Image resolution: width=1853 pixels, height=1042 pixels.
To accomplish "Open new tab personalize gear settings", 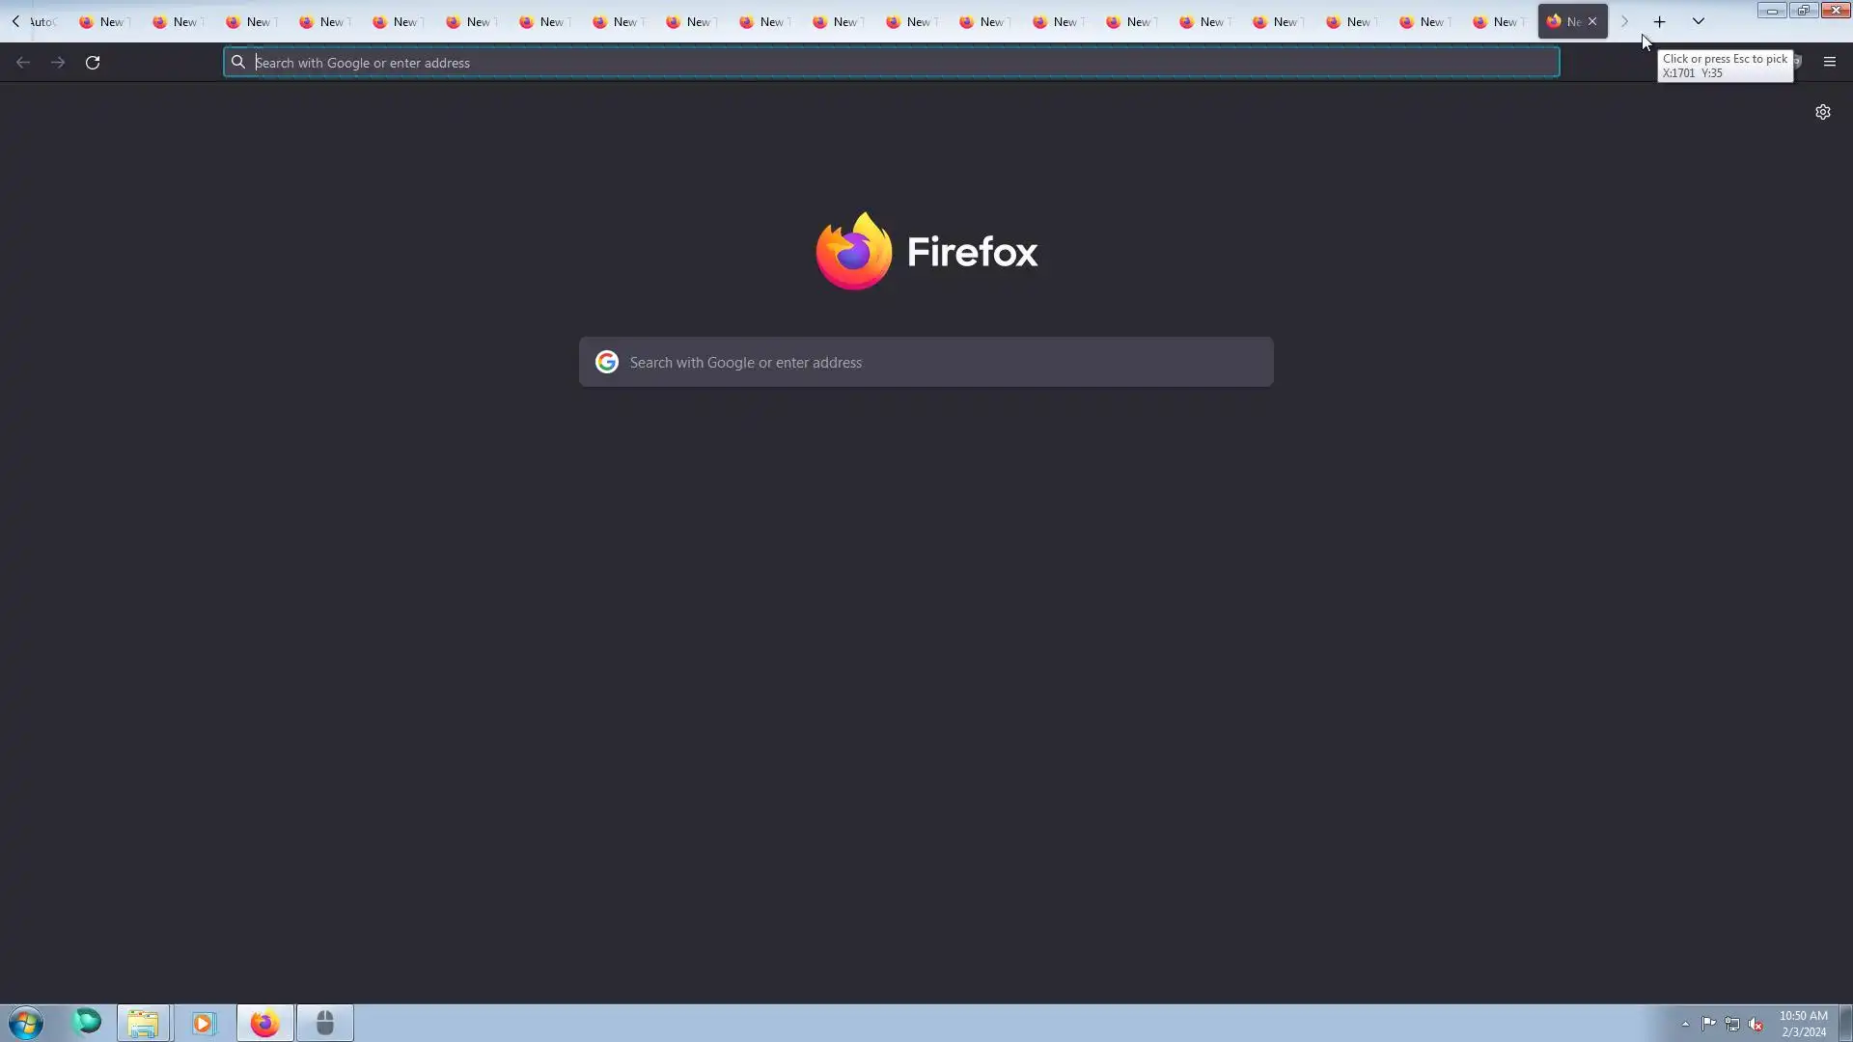I will click(1822, 112).
